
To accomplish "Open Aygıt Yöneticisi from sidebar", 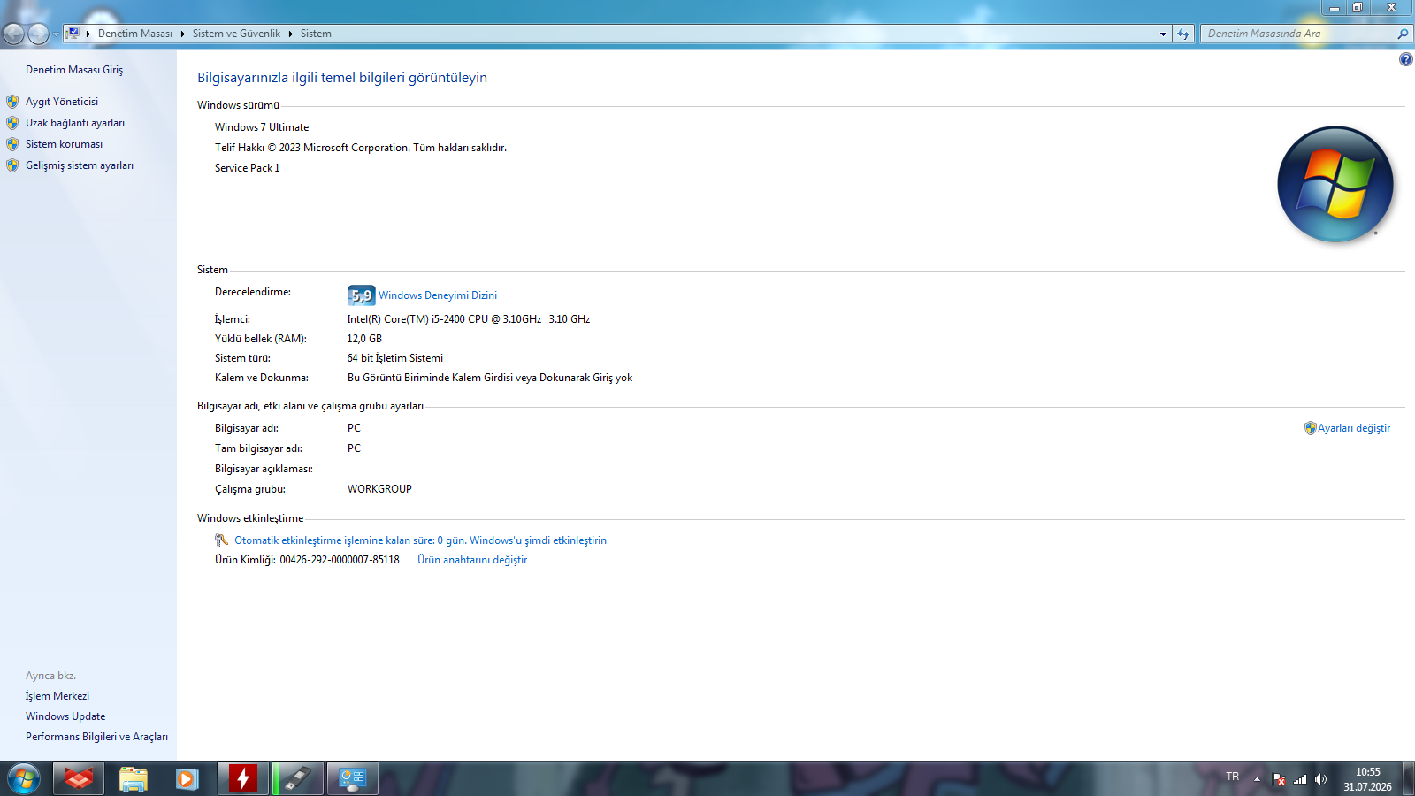I will (x=62, y=102).
